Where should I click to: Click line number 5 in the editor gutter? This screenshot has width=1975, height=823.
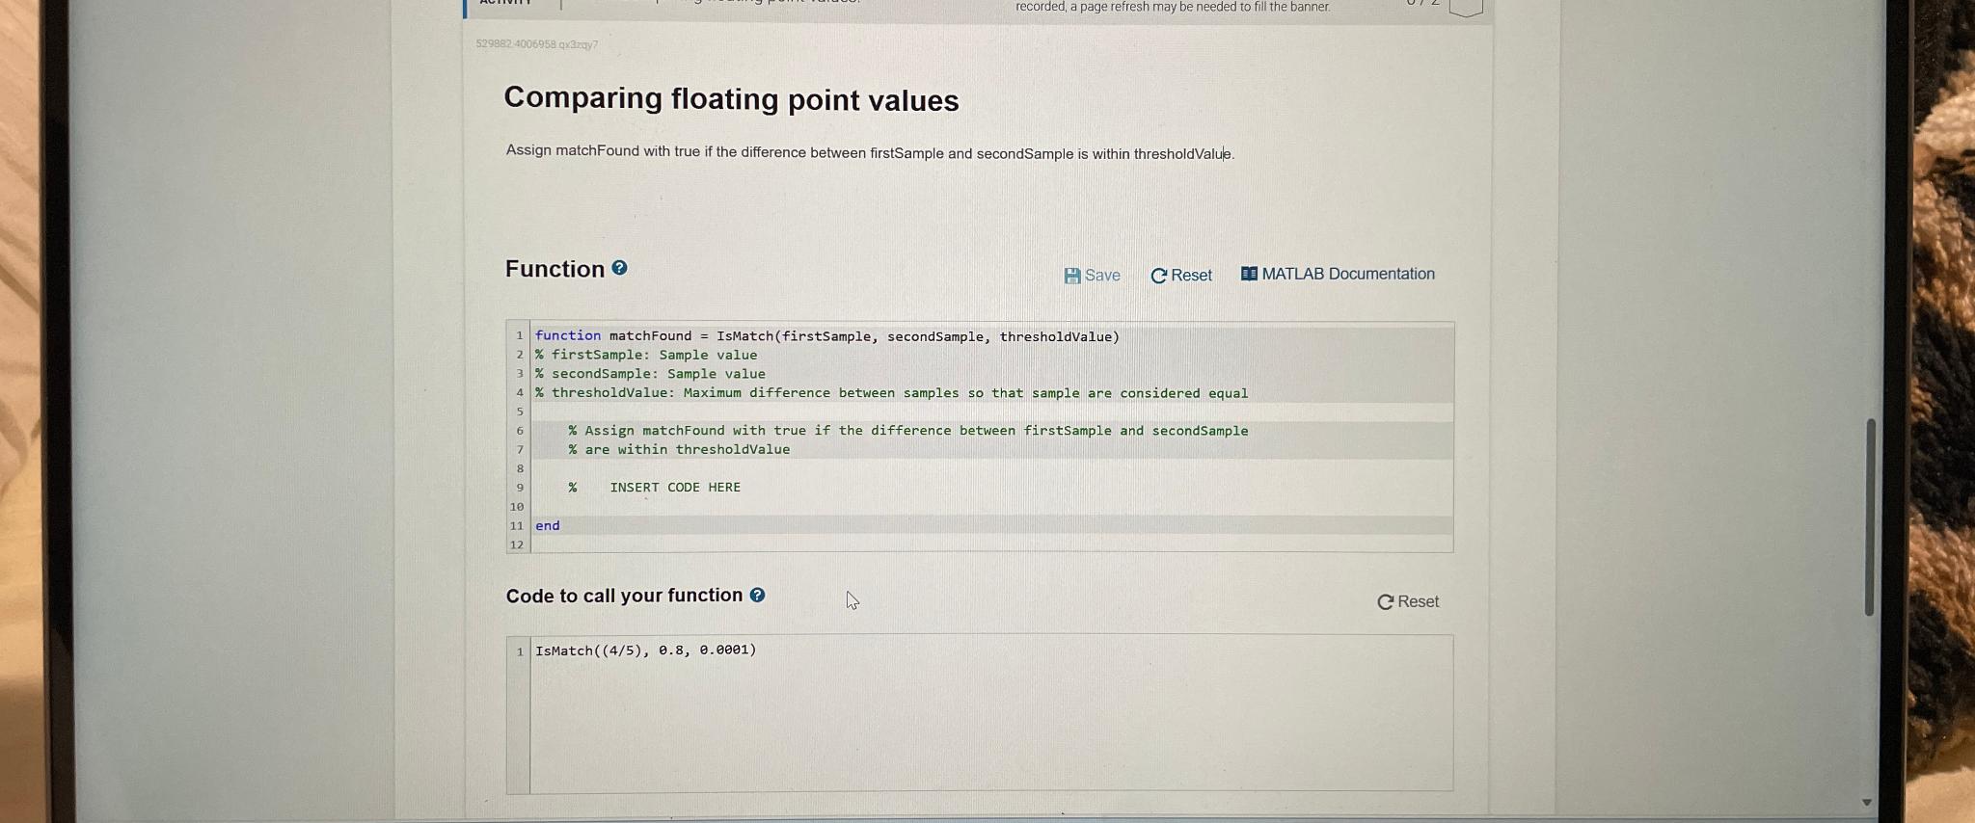520,411
